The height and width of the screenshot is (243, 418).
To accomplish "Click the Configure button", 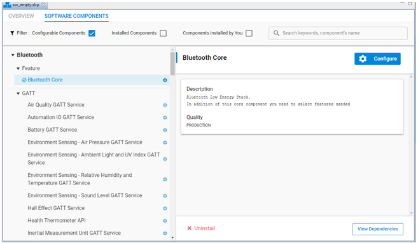I will tap(377, 59).
